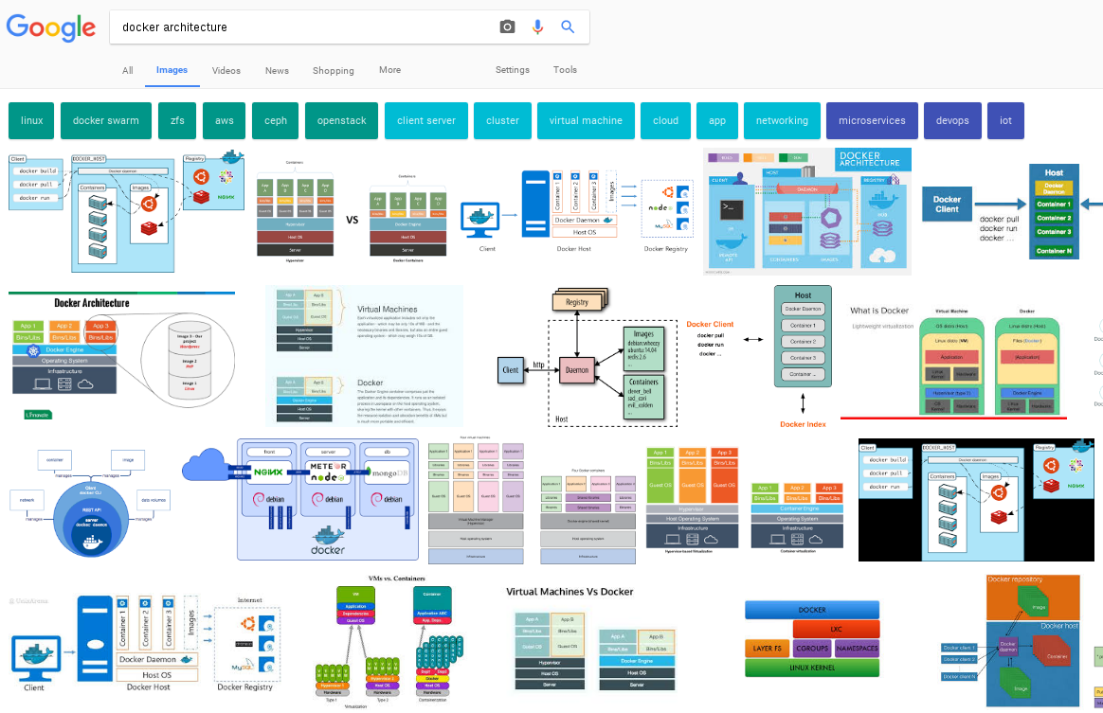Open the NGINX, Meteor, mongoDB docker image
This screenshot has height=713, width=1103.
pos(301,499)
